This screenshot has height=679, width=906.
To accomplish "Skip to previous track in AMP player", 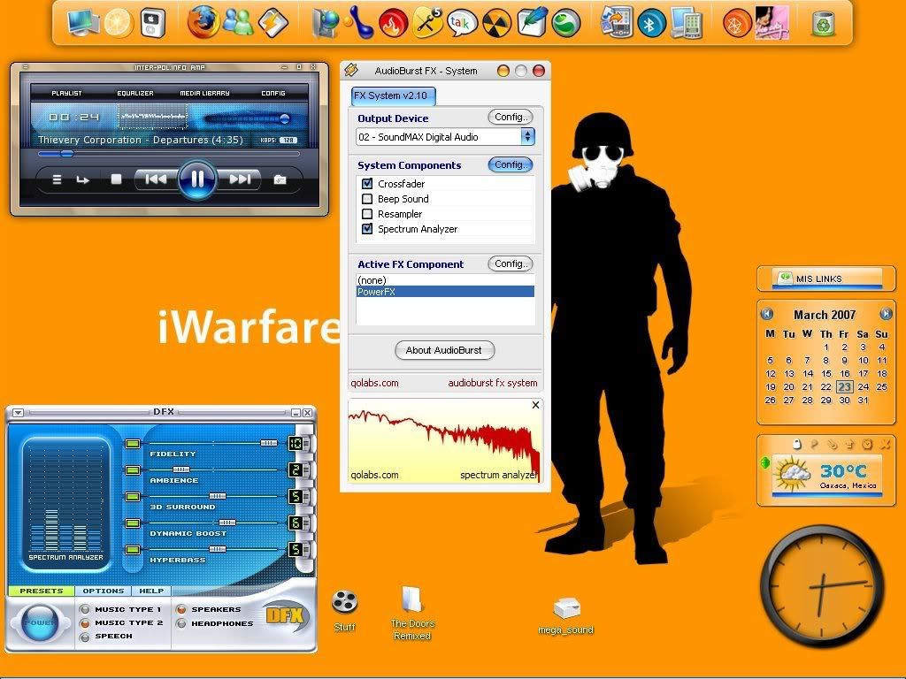I will (x=155, y=179).
